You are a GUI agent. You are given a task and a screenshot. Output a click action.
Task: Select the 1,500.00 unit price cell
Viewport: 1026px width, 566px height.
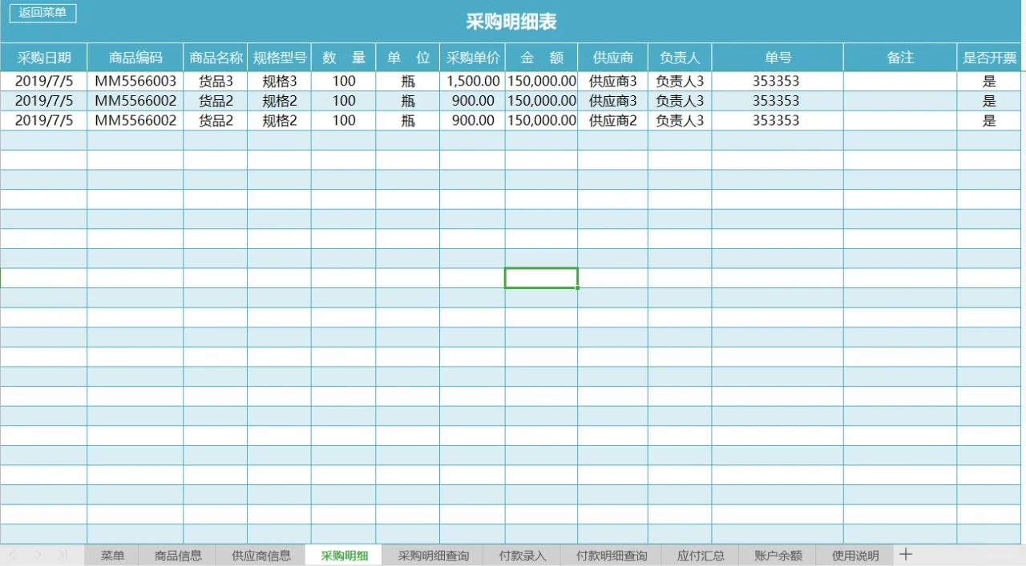472,80
